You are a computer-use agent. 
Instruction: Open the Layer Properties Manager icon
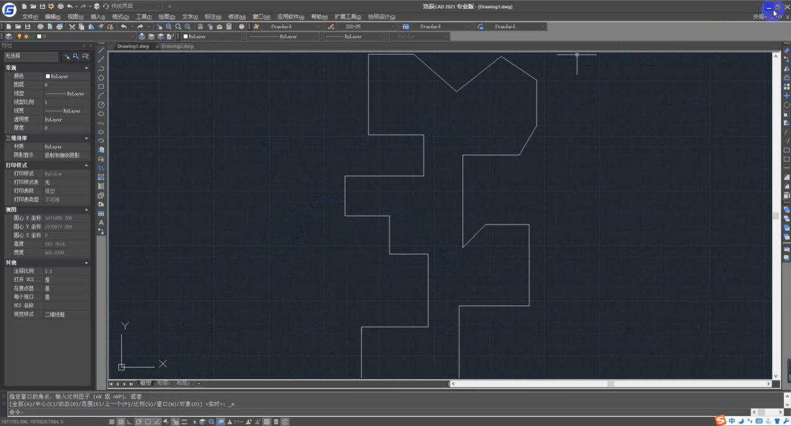[x=9, y=37]
